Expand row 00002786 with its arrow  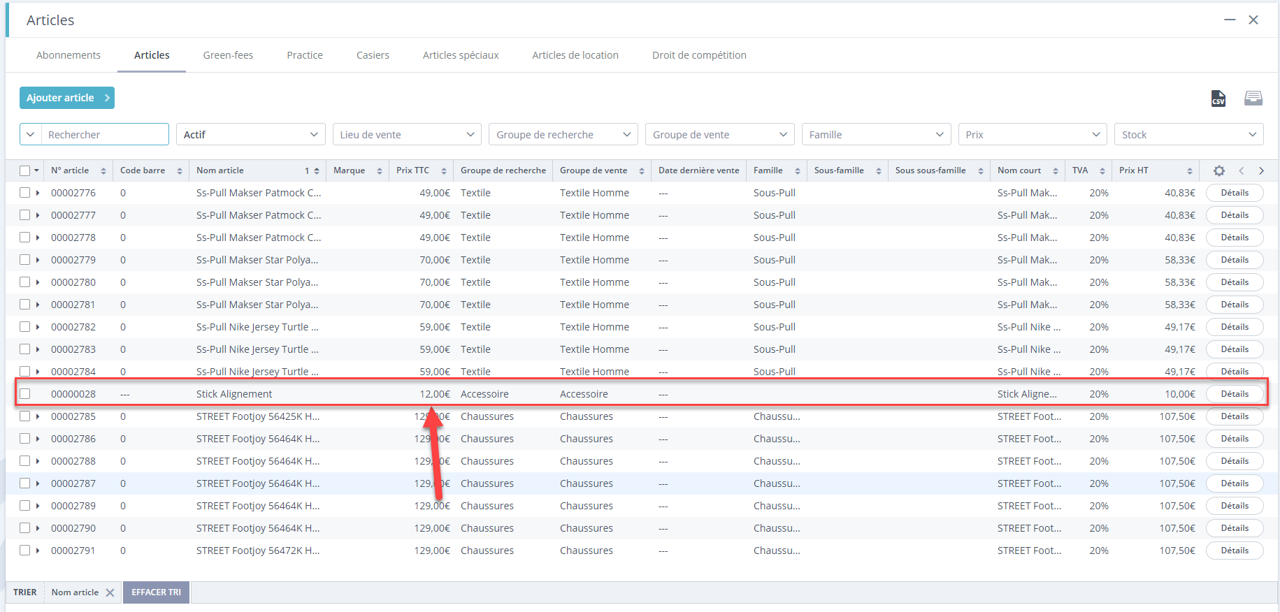click(38, 439)
